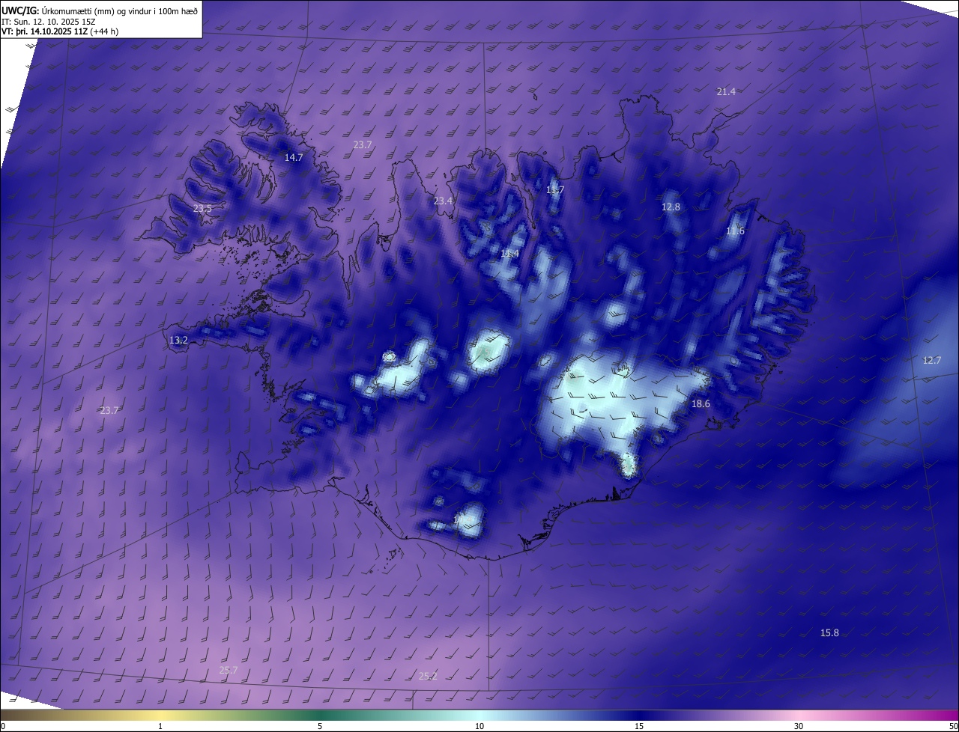Click the 18.6 value near the southeast coast
The width and height of the screenshot is (959, 732).
(701, 403)
